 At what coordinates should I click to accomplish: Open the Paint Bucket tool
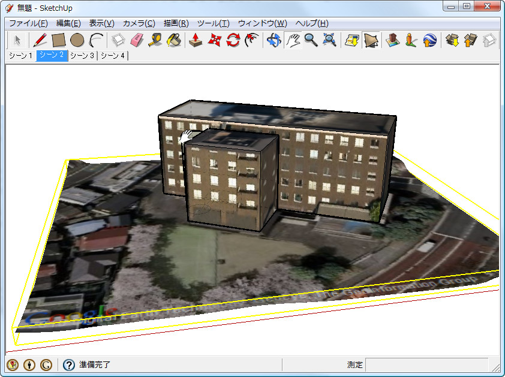(173, 41)
